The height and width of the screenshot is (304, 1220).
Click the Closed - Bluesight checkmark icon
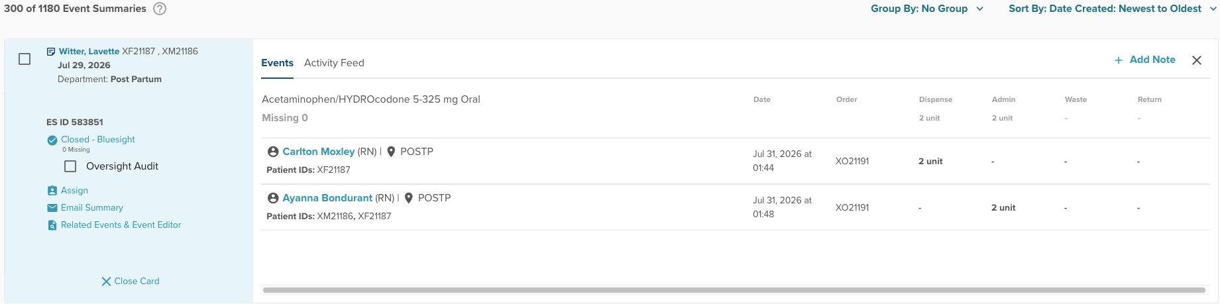(x=52, y=140)
